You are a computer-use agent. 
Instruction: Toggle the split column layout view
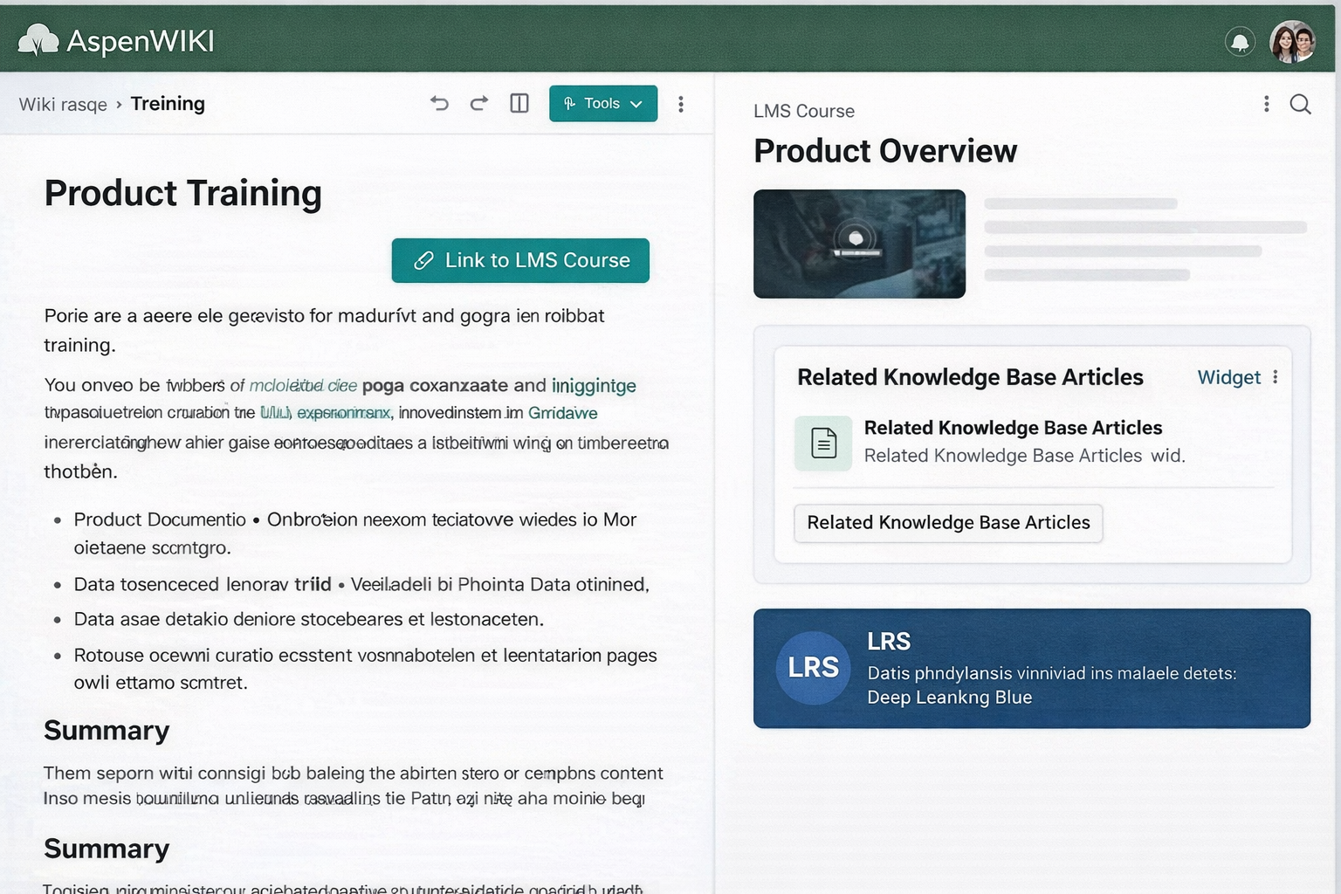[519, 104]
